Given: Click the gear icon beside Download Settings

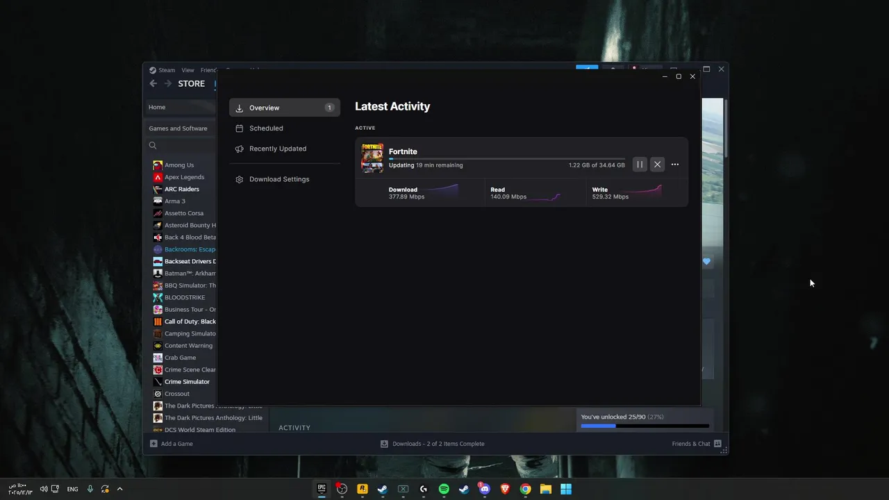Looking at the screenshot, I should click(240, 179).
